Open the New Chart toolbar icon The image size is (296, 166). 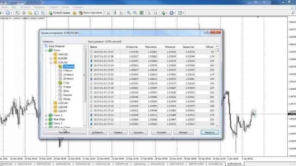(1, 13)
